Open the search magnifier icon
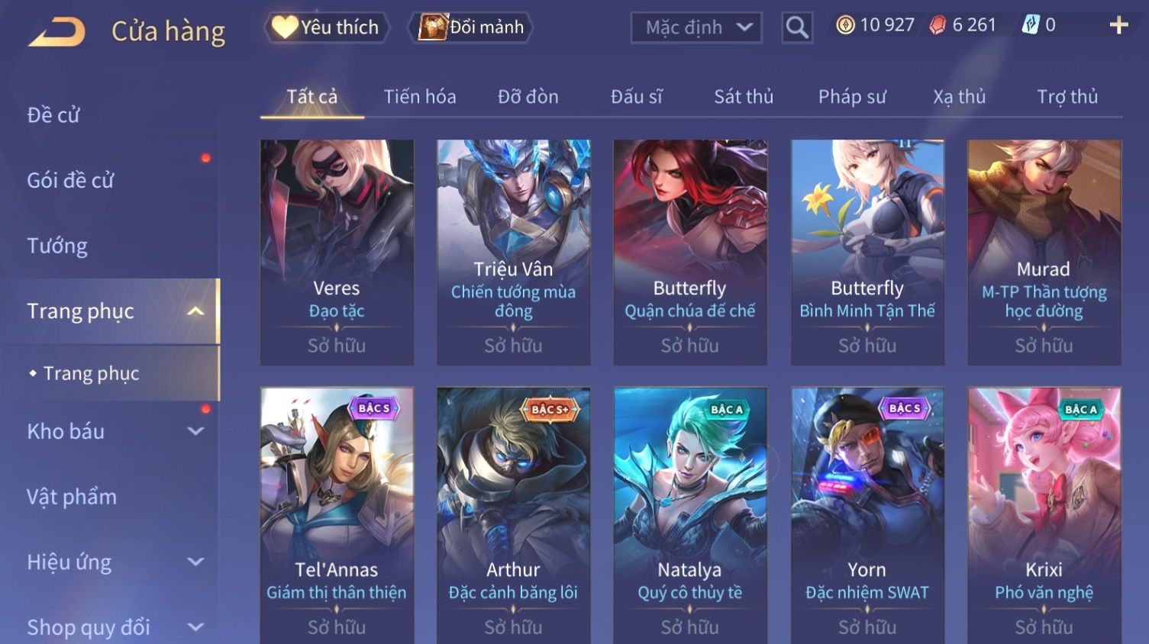This screenshot has width=1149, height=644. pos(797,28)
